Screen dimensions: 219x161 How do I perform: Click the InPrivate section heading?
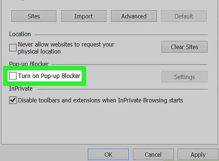21,89
